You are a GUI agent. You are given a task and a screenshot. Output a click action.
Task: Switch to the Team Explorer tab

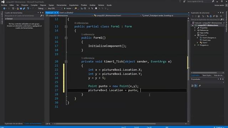click(207, 75)
